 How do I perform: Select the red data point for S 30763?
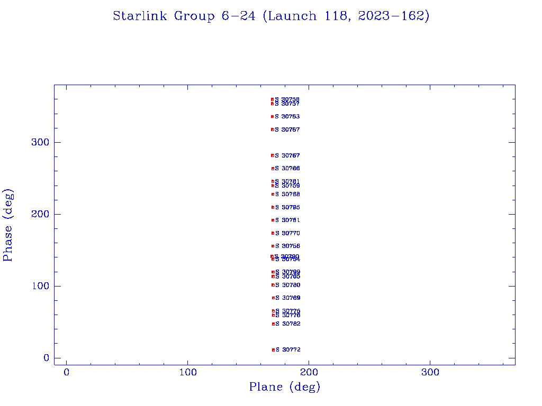[x=272, y=116]
